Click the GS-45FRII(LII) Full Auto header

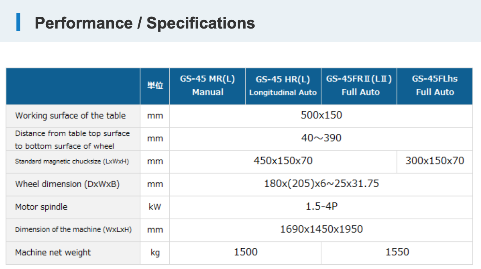click(359, 86)
